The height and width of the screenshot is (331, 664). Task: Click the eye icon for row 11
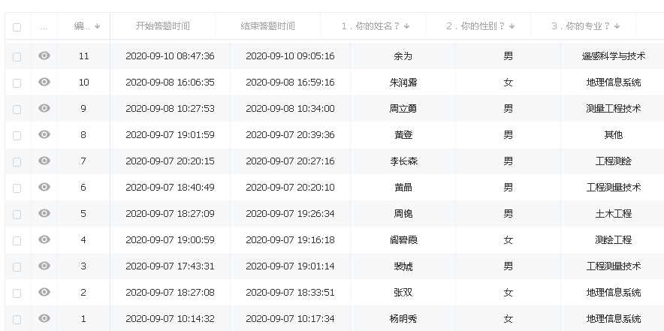44,56
